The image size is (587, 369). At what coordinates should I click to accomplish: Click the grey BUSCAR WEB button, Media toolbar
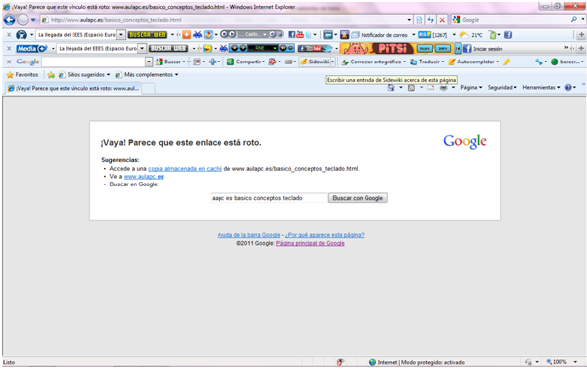pos(168,48)
